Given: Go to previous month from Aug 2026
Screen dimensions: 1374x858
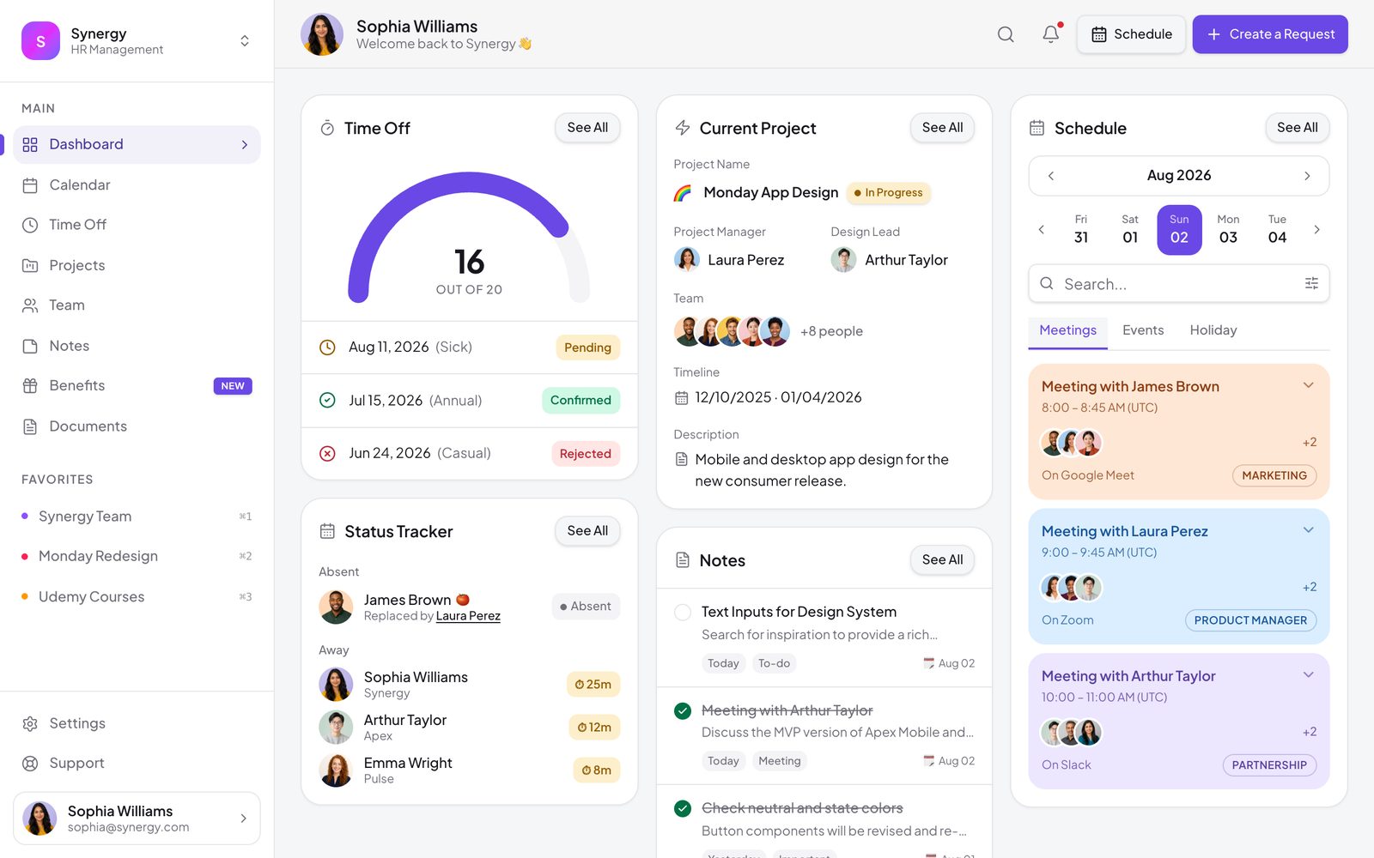Looking at the screenshot, I should (1051, 176).
